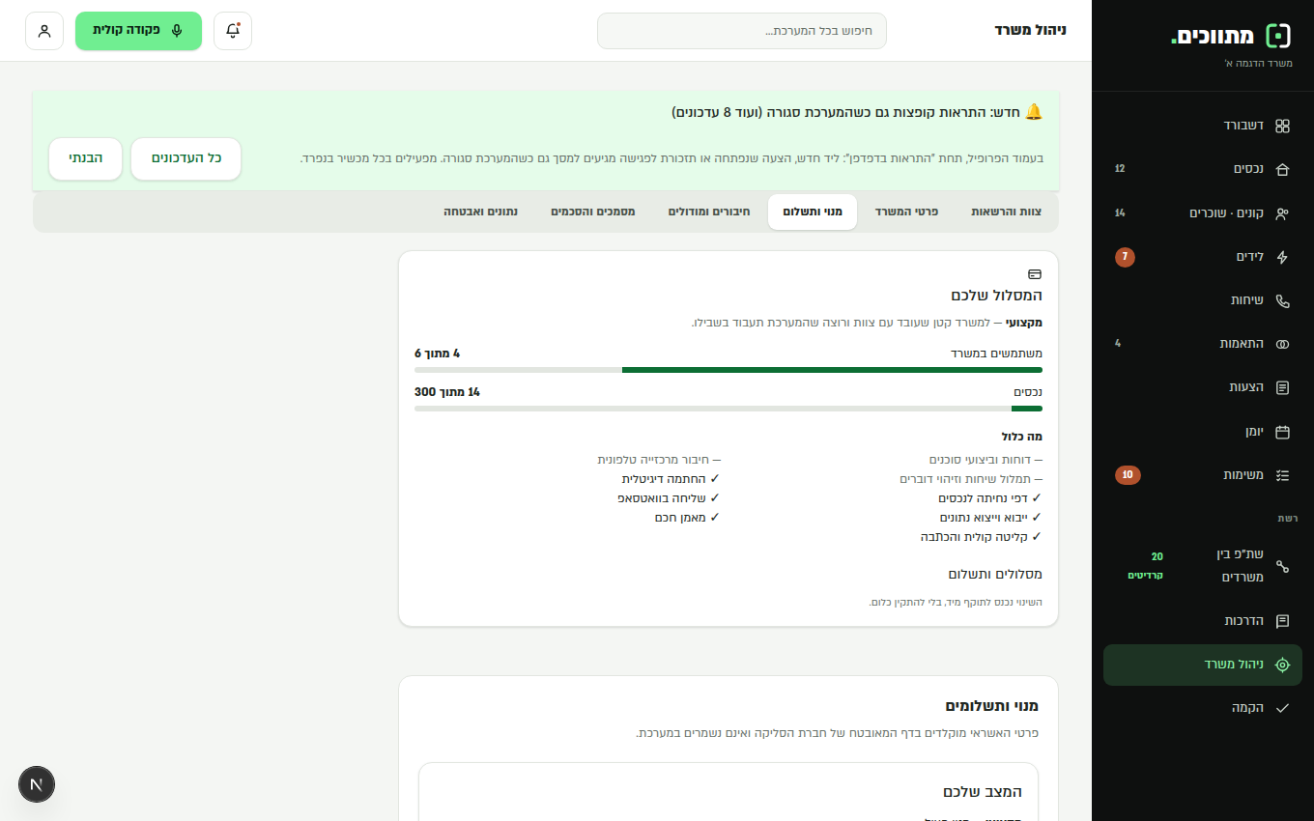This screenshot has height=821, width=1314.
Task: Click the התאמות matches icon
Action: [1282, 344]
